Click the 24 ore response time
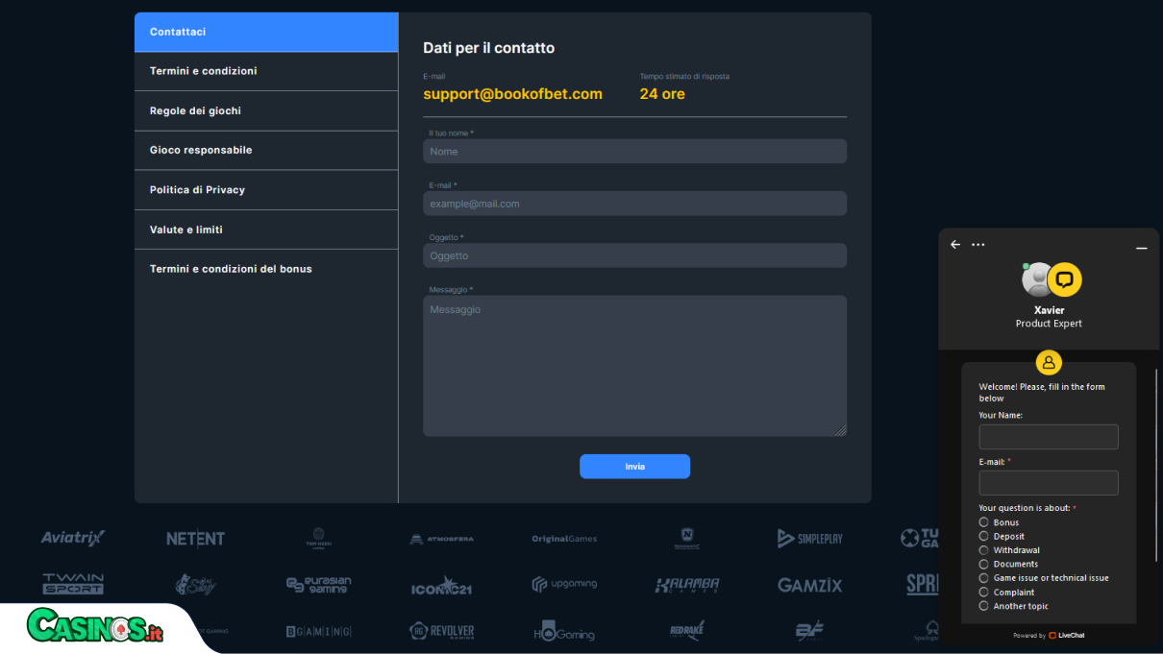Image resolution: width=1163 pixels, height=654 pixels. coord(662,94)
